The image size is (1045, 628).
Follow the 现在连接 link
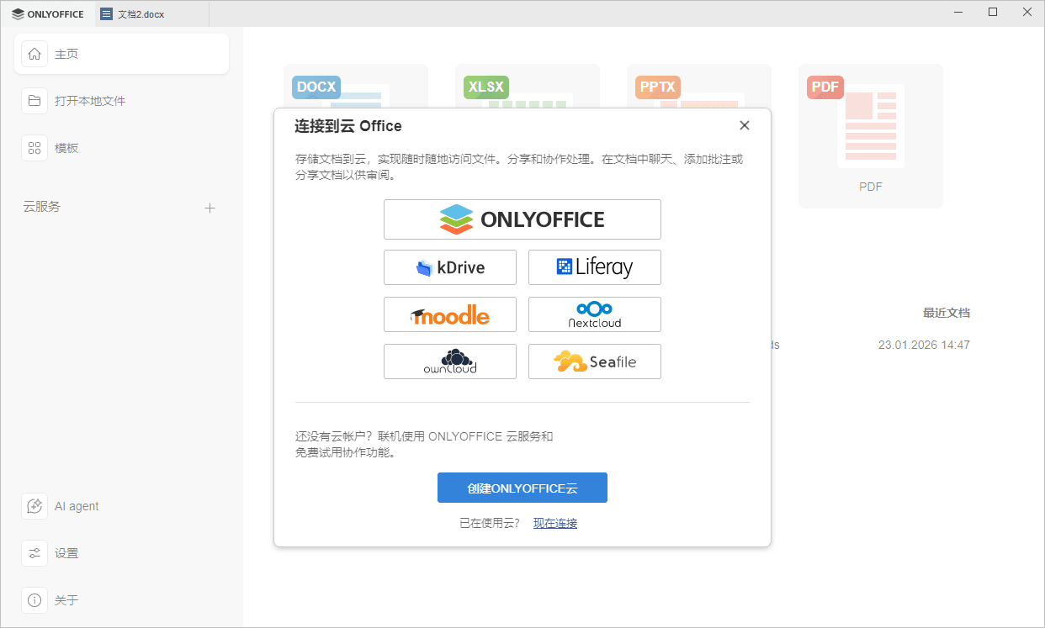554,522
